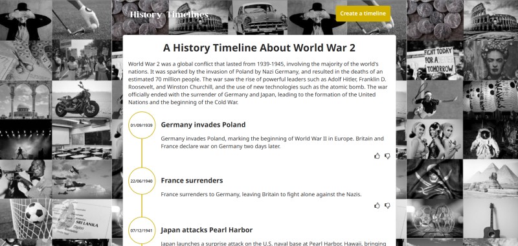This screenshot has width=518, height=246.
Task: Give thumbs up to France surrenders event
Action: click(x=377, y=205)
